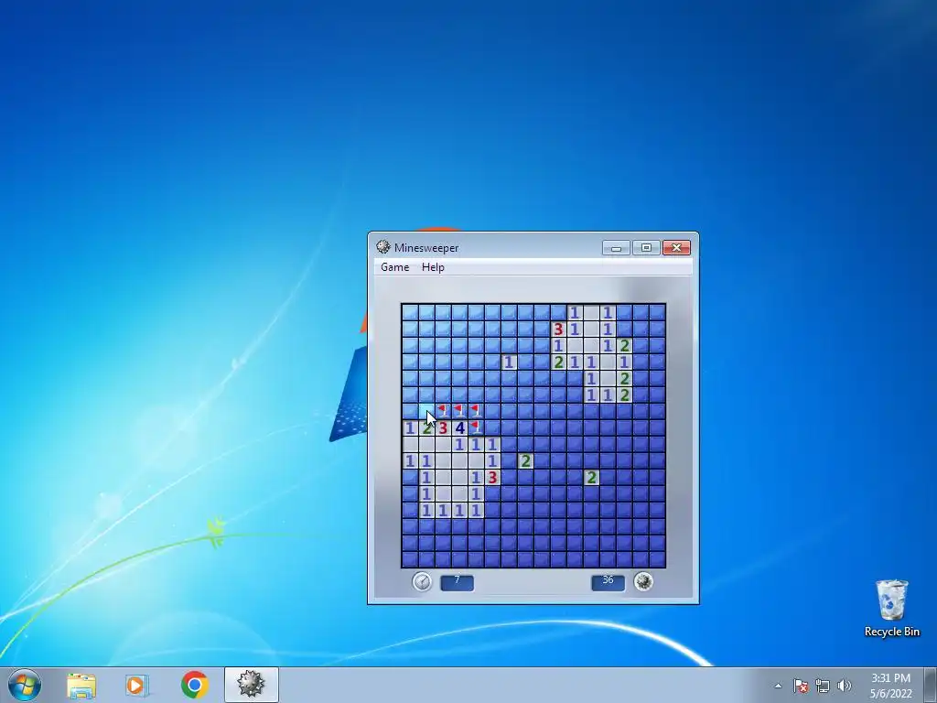Click the leftmost flag in the three-flag row
The height and width of the screenshot is (703, 937).
(443, 411)
